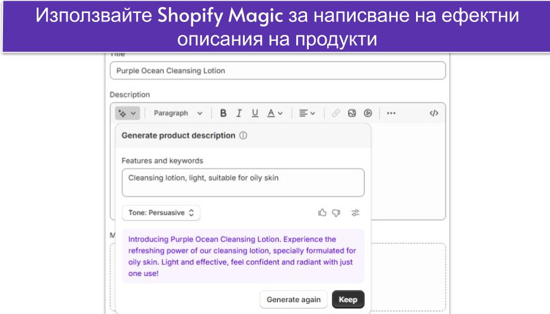Image resolution: width=550 pixels, height=314 pixels.
Task: Click the Generate again button
Action: [293, 300]
